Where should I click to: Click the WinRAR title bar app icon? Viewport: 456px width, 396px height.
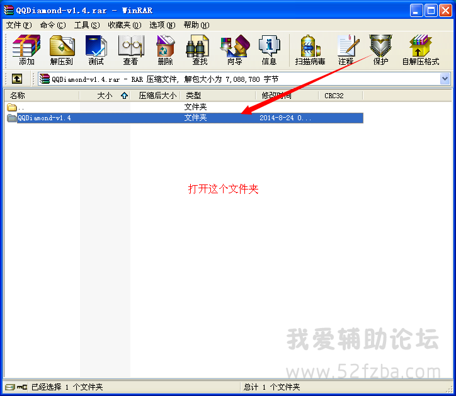8,10
